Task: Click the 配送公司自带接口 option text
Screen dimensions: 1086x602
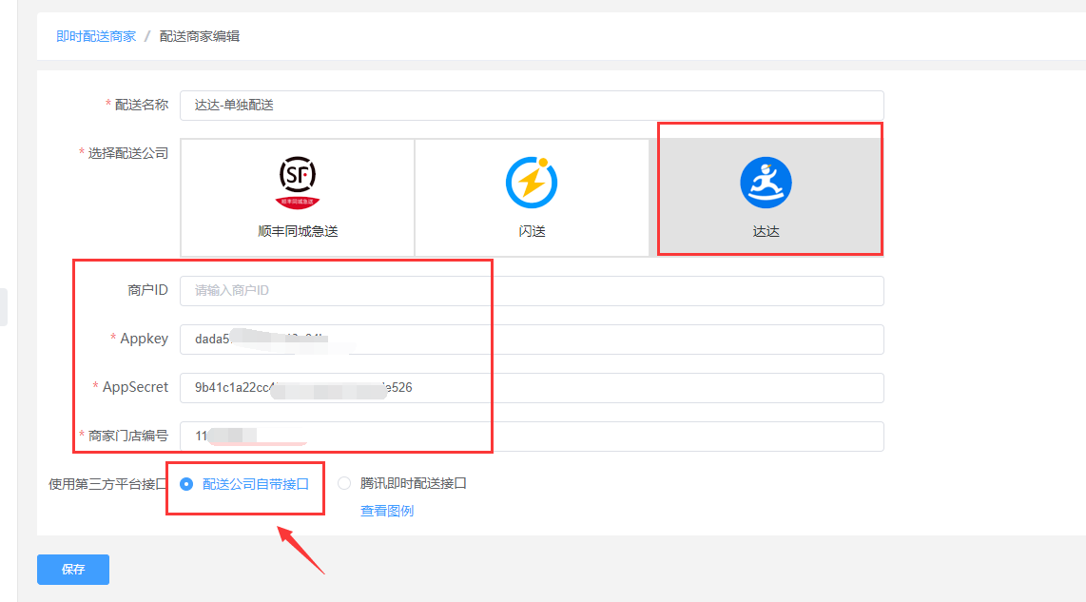Action: (x=255, y=483)
